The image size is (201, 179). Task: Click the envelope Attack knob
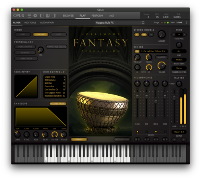27,135
